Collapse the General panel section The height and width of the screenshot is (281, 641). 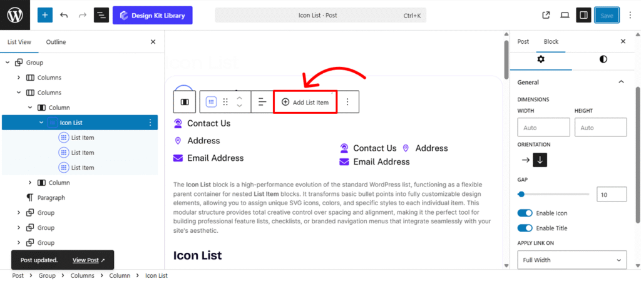(621, 82)
